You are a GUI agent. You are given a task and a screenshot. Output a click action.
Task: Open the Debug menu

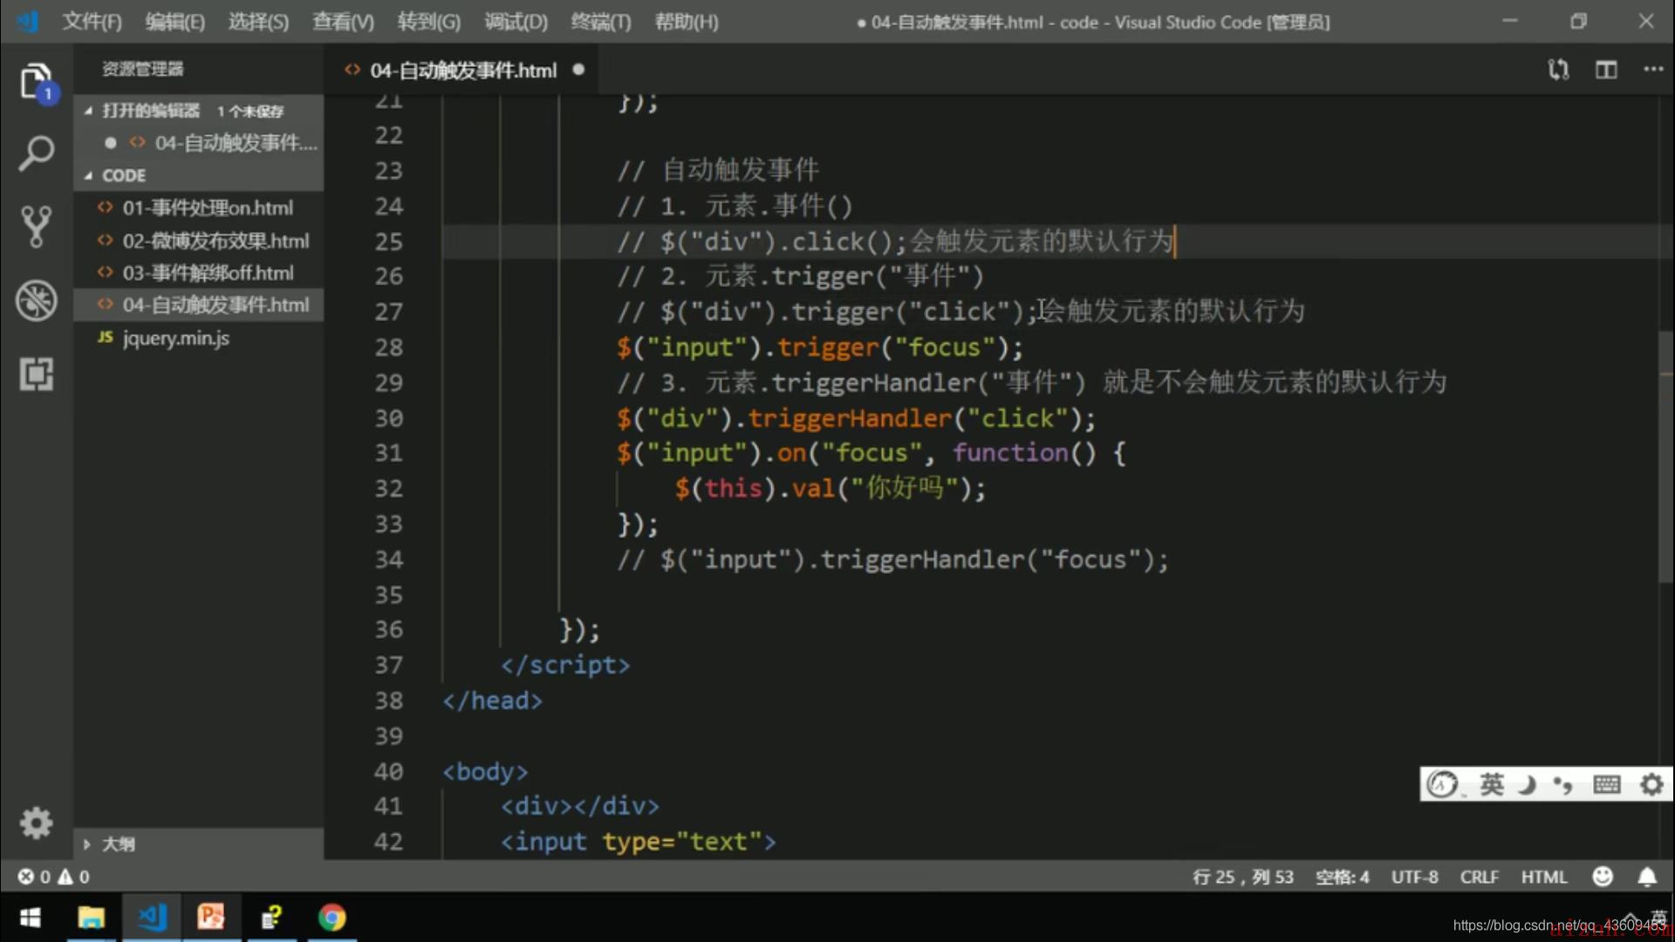tap(516, 22)
